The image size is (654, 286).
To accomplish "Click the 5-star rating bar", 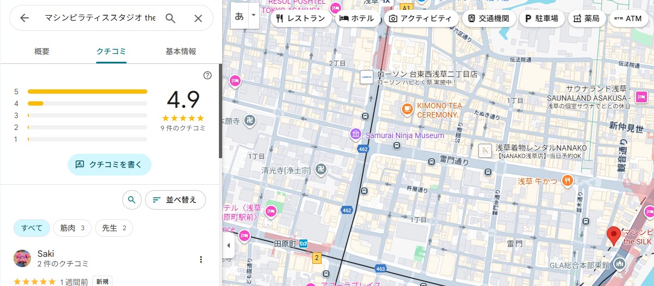I will (87, 92).
